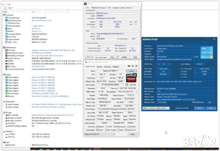The height and width of the screenshot is (151, 220).
Task: Open the Radeon RX 5500 XT GPU selector dropdown
Action: coord(100,134)
